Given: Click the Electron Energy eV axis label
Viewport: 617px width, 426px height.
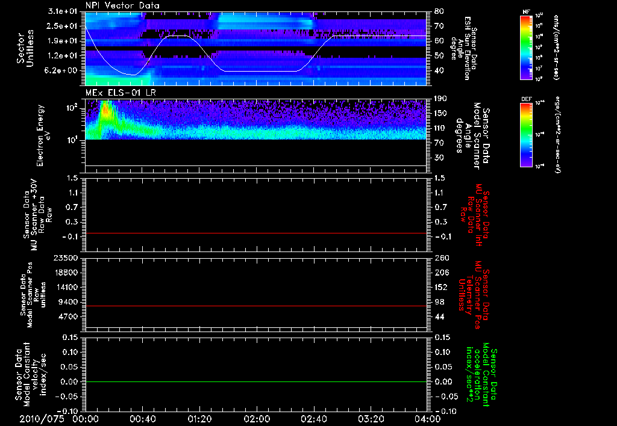Looking at the screenshot, I should coord(43,135).
